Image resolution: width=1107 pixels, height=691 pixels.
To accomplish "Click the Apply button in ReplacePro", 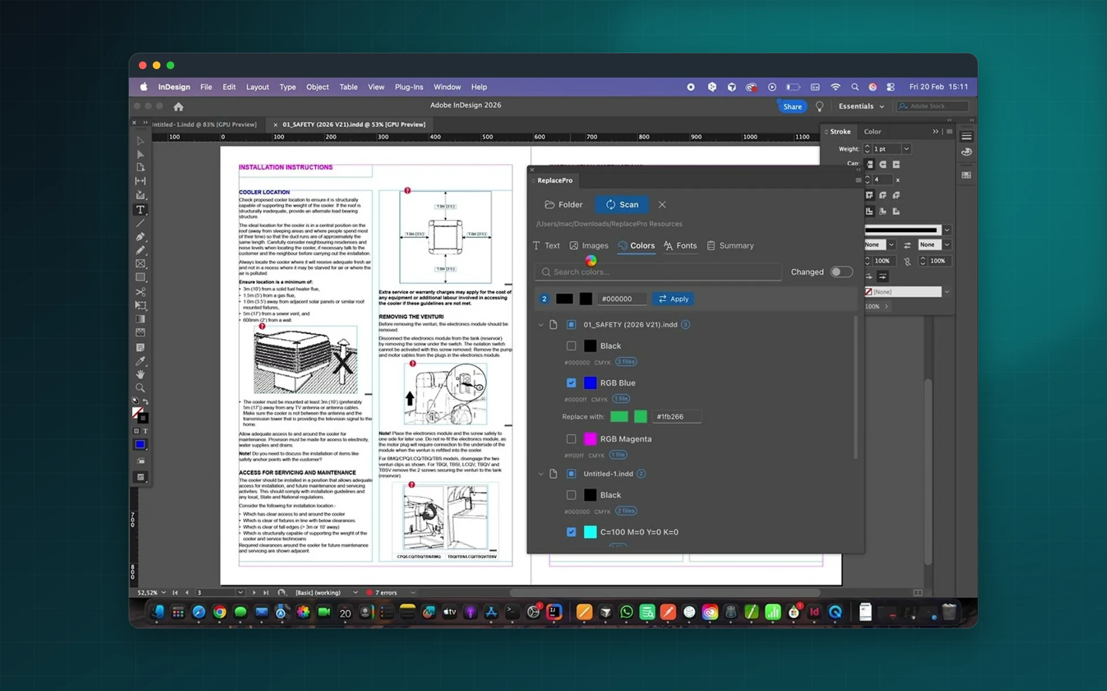I will click(673, 299).
